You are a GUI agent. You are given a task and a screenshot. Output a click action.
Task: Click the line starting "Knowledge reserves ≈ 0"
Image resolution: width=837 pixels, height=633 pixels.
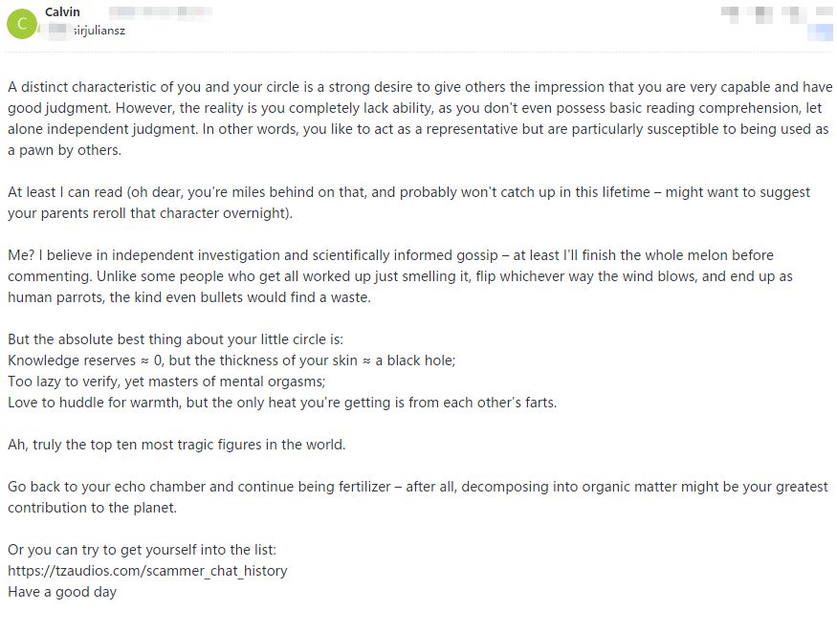coord(231,360)
